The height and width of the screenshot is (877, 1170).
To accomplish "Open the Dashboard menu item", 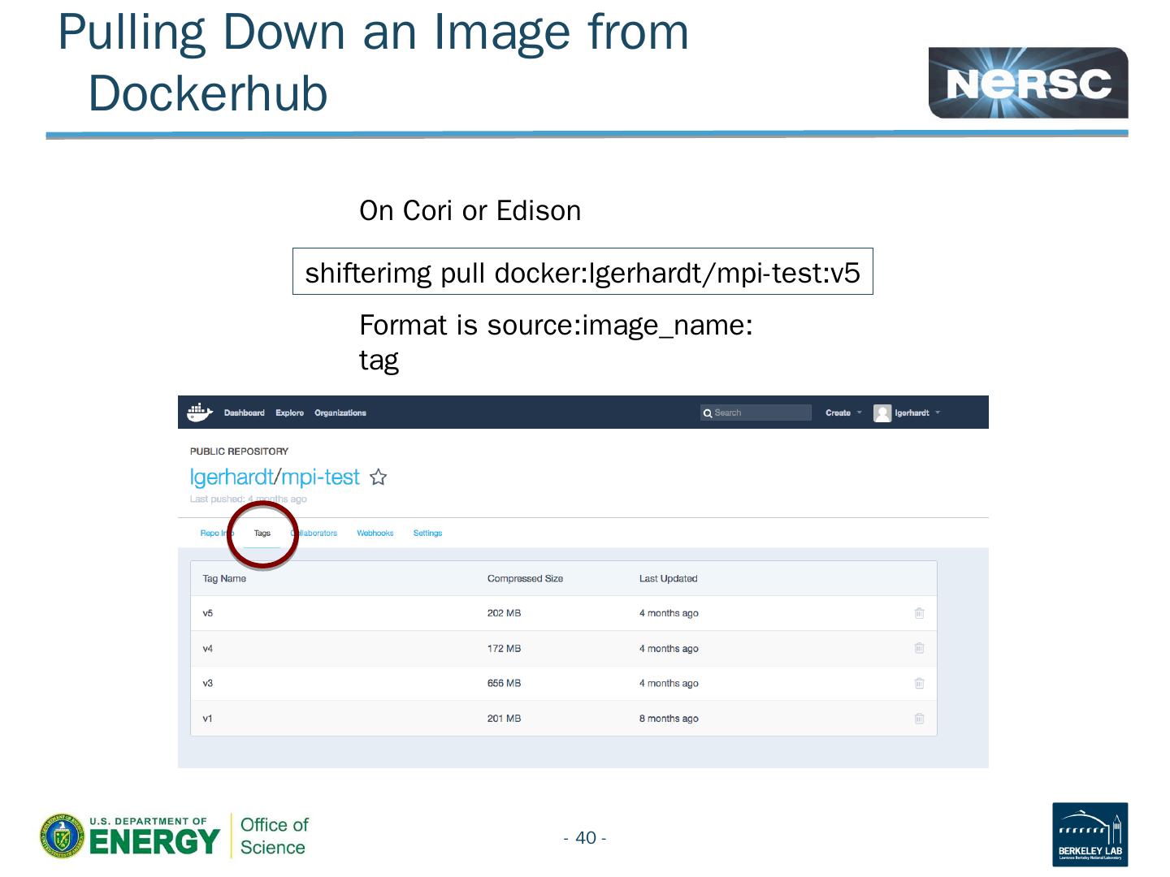I will (x=245, y=413).
